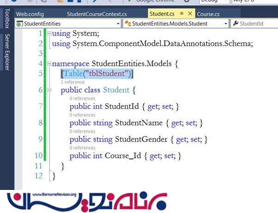Open the Course.cs tab
Viewport: 278px width, 213px height.
tap(208, 14)
